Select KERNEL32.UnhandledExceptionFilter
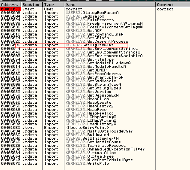 [x=105, y=149]
